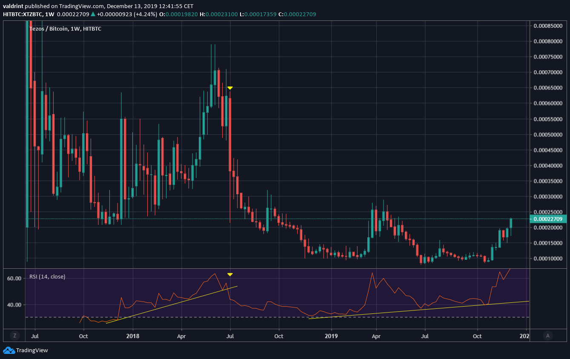The width and height of the screenshot is (570, 359).
Task: Hide the RSI (14, close) indicator
Action: [x=48, y=276]
